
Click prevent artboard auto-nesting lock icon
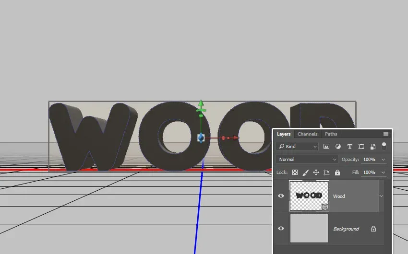(x=326, y=173)
